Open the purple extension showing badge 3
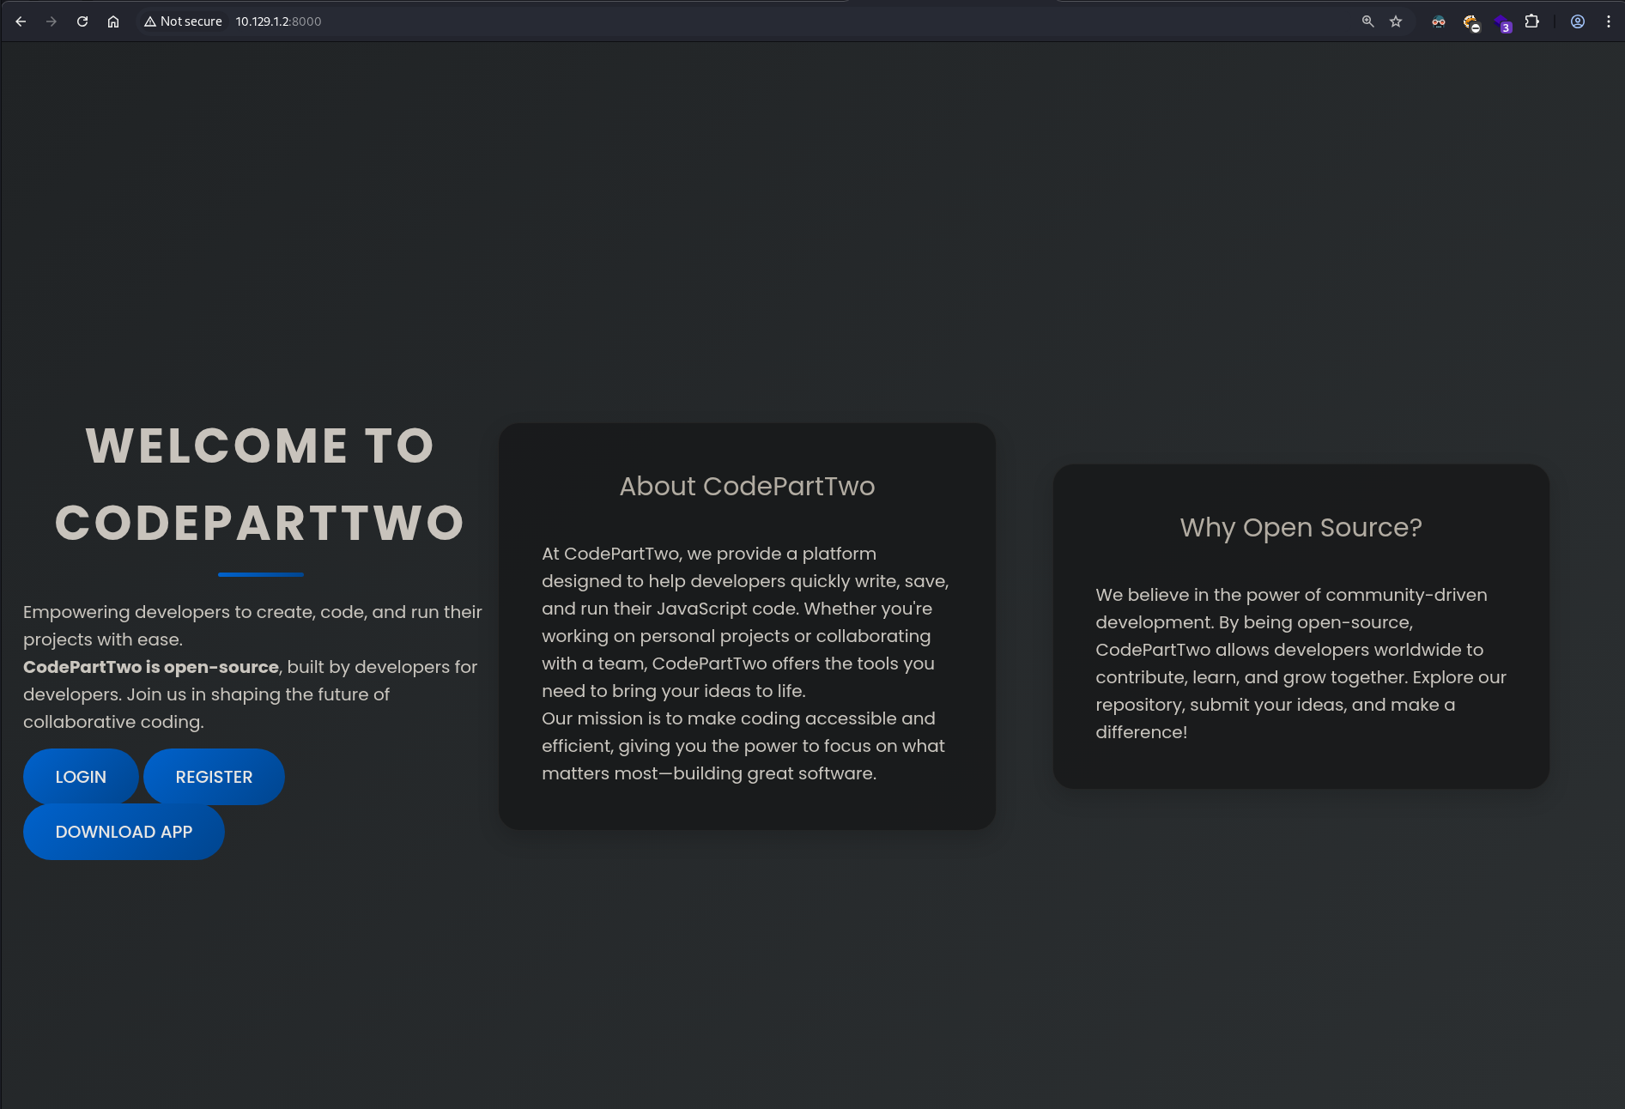The width and height of the screenshot is (1625, 1109). [1502, 23]
